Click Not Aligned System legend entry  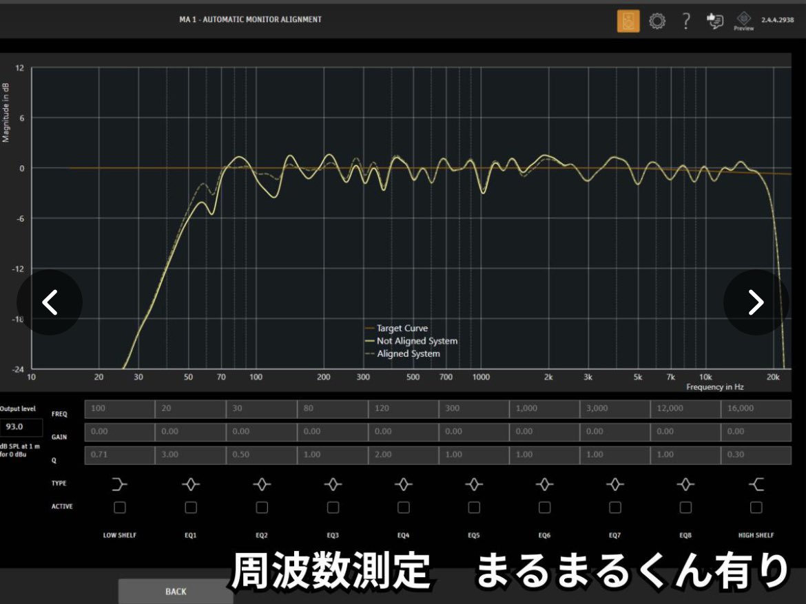411,341
